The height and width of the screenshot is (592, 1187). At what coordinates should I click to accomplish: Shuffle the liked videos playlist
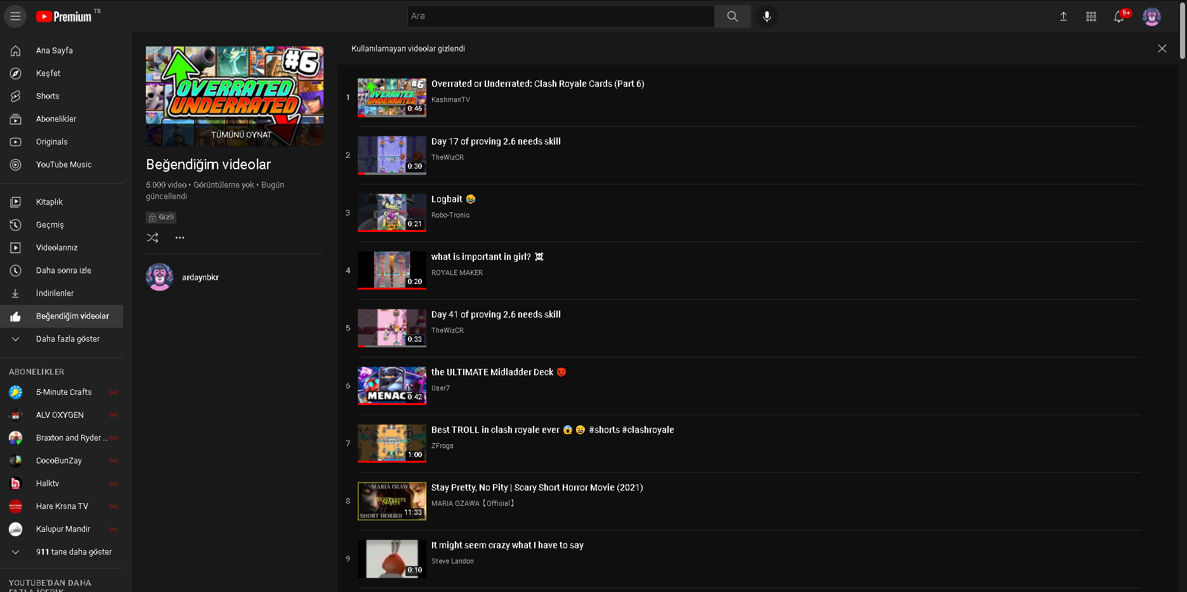153,238
